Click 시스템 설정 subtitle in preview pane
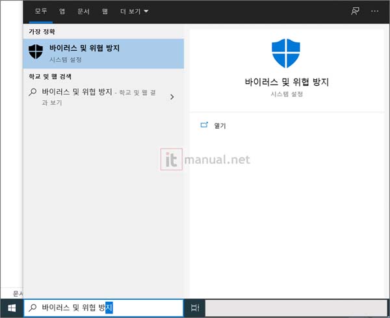This screenshot has width=390, height=318. point(287,94)
